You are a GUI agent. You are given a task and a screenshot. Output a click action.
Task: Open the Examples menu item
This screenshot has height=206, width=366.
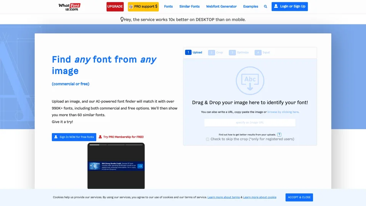pyautogui.click(x=250, y=6)
